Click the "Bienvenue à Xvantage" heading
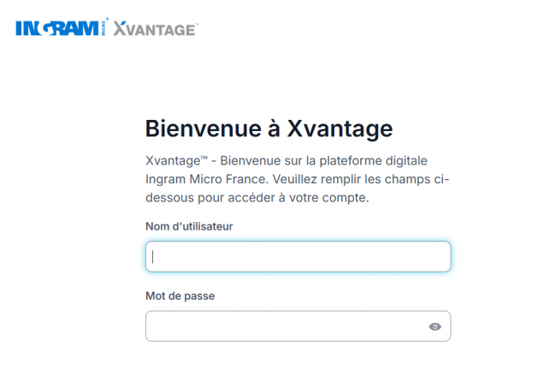Viewport: 556px width, 371px height. click(x=269, y=129)
